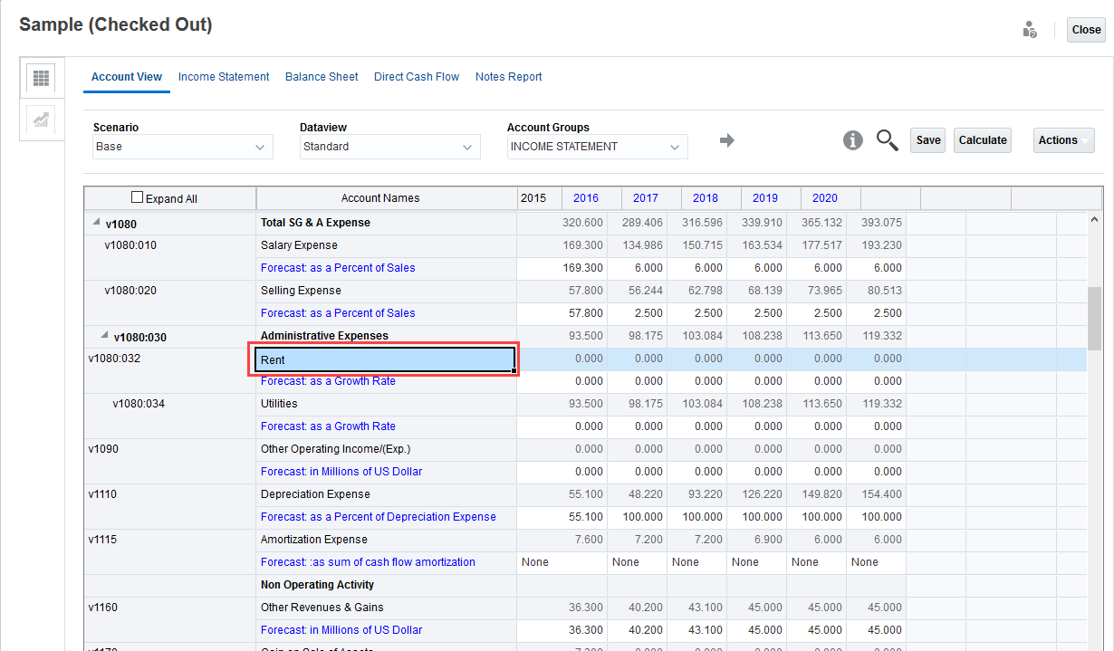This screenshot has width=1114, height=651.
Task: Open the Depreciation Expense forecast method link
Action: (x=378, y=517)
